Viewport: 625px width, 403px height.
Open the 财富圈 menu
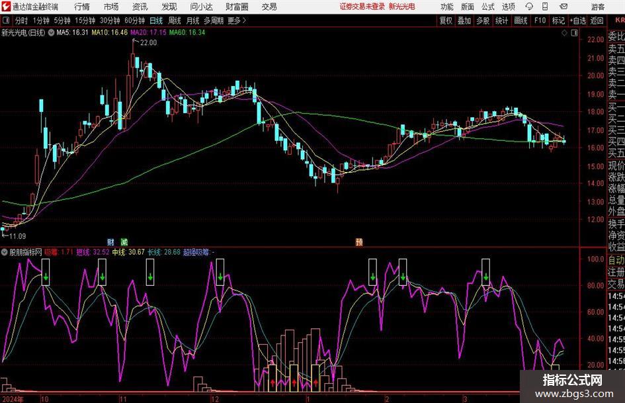coord(237,7)
